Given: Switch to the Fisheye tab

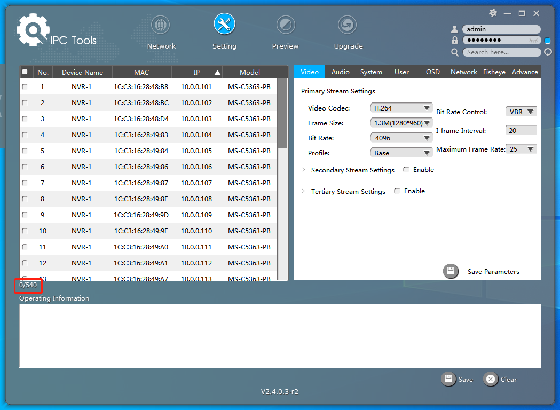Looking at the screenshot, I should click(x=494, y=72).
